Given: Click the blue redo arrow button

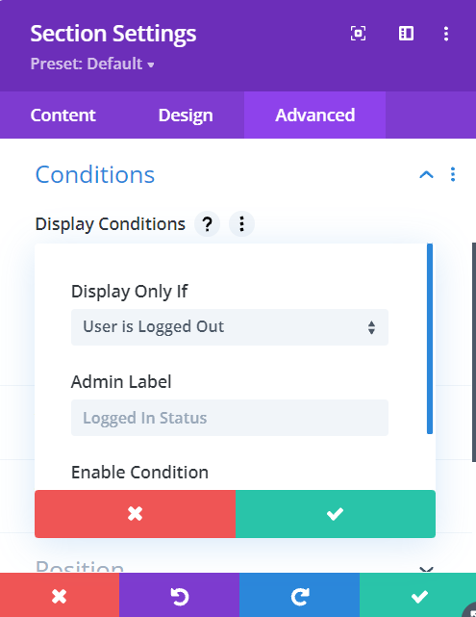Looking at the screenshot, I should click(299, 596).
